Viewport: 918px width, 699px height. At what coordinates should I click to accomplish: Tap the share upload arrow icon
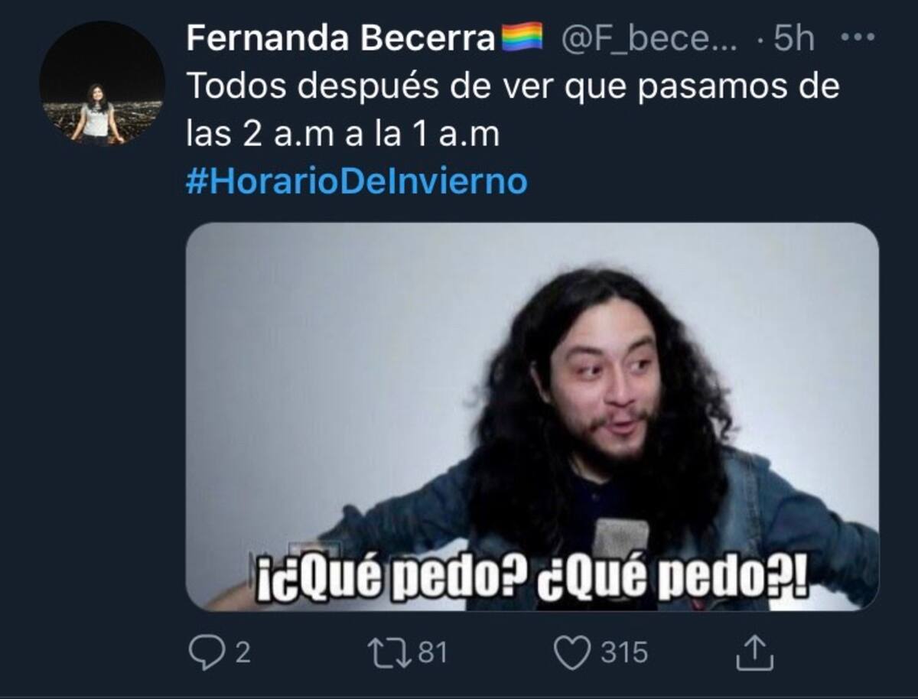[x=755, y=652]
